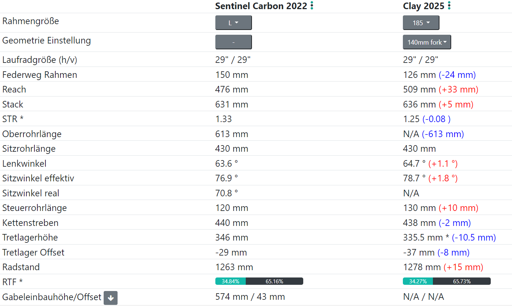Select the Sentinel Carbon 2022 column heading
This screenshot has width=512, height=306.
coord(261,6)
